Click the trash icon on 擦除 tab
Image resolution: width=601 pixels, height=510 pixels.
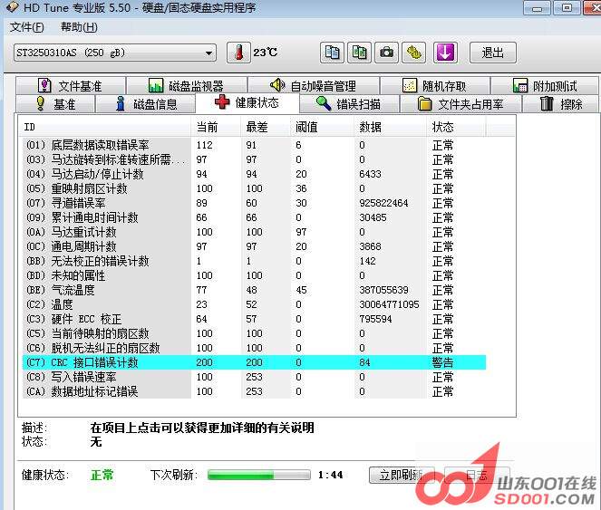tap(547, 103)
